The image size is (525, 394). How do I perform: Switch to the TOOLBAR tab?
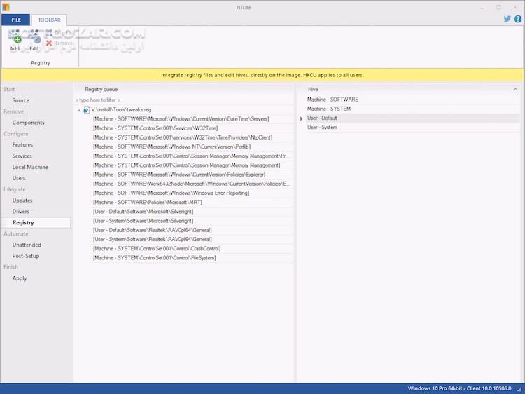tap(48, 20)
